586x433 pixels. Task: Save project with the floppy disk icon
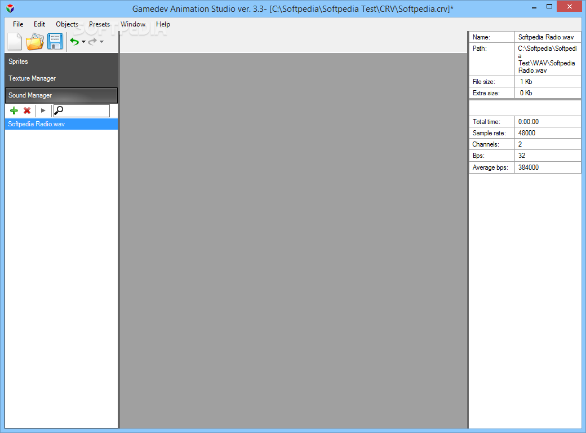tap(55, 42)
